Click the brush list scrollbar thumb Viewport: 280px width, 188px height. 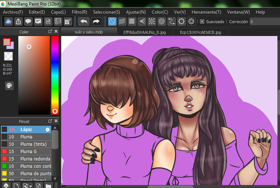[55, 139]
